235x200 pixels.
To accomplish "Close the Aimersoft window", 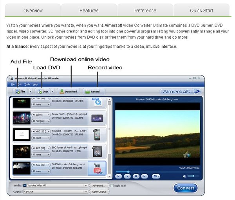I will click(x=199, y=78).
